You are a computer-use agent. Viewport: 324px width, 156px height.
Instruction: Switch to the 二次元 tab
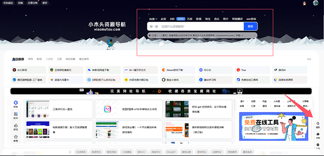(x=49, y=59)
